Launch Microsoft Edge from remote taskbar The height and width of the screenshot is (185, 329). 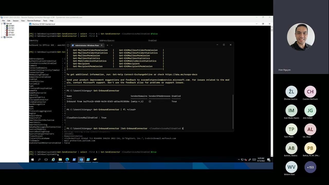pos(67,160)
